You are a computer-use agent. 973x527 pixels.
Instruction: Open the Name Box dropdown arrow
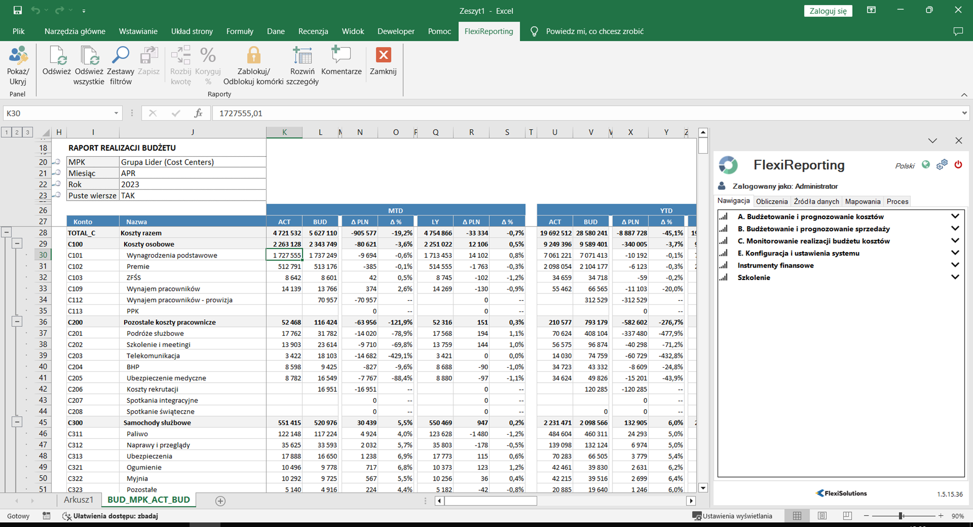click(116, 113)
